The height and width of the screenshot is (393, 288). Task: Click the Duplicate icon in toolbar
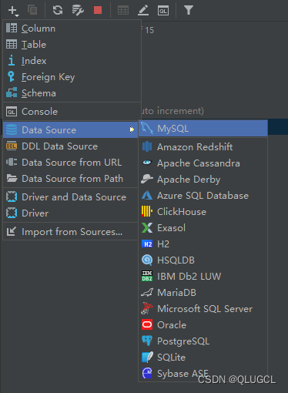coord(32,10)
